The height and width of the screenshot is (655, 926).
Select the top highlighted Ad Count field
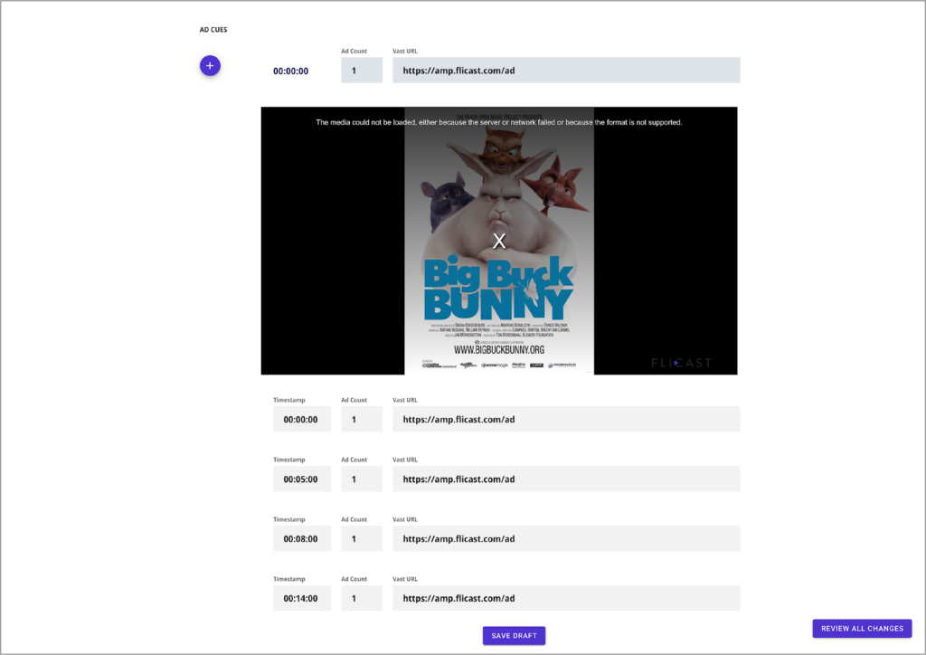[x=362, y=71]
